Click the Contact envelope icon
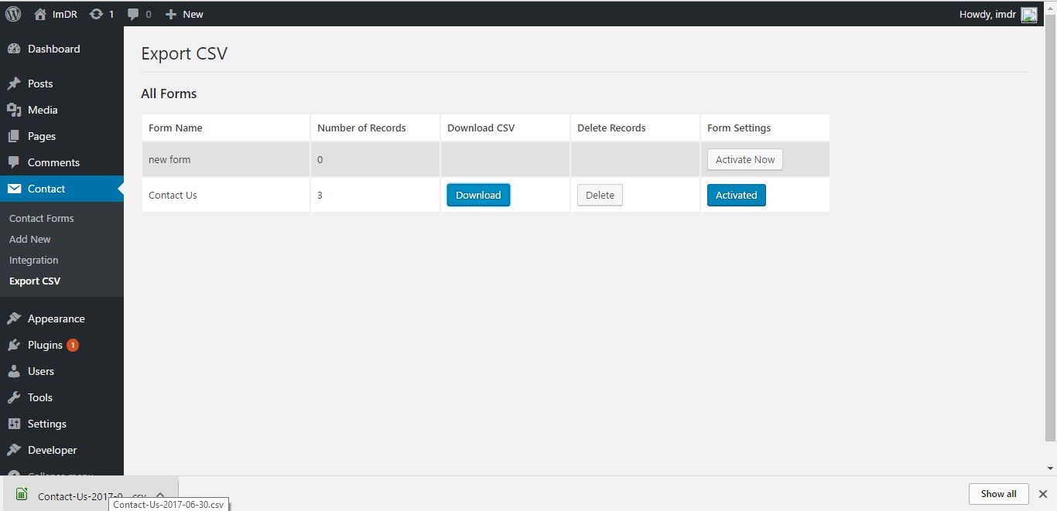The width and height of the screenshot is (1057, 511). pos(14,189)
